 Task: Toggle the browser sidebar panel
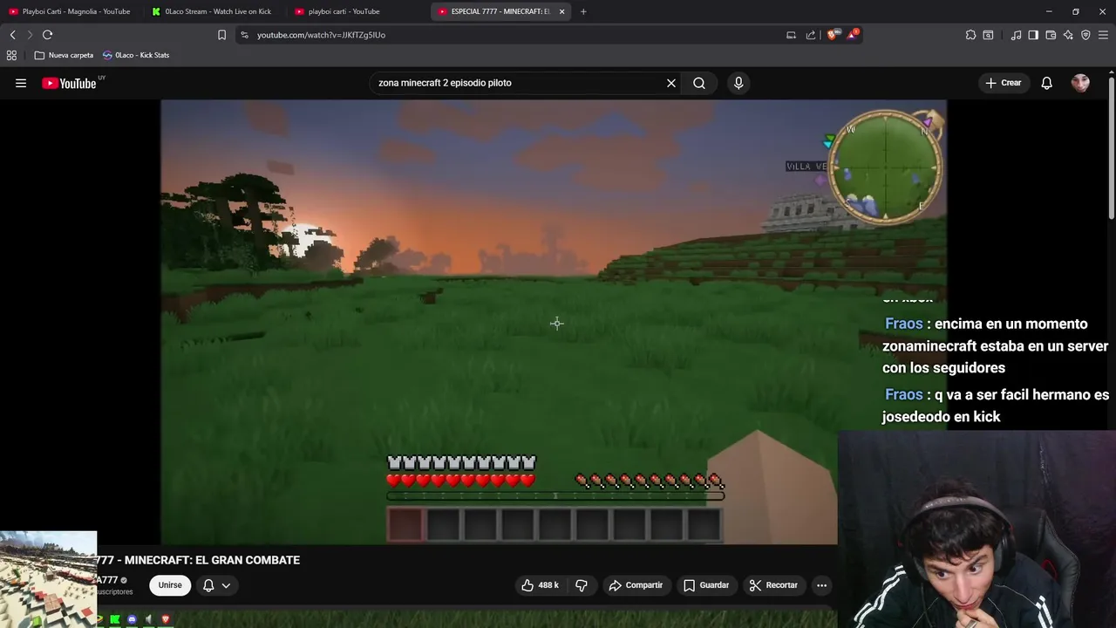pos(1033,35)
